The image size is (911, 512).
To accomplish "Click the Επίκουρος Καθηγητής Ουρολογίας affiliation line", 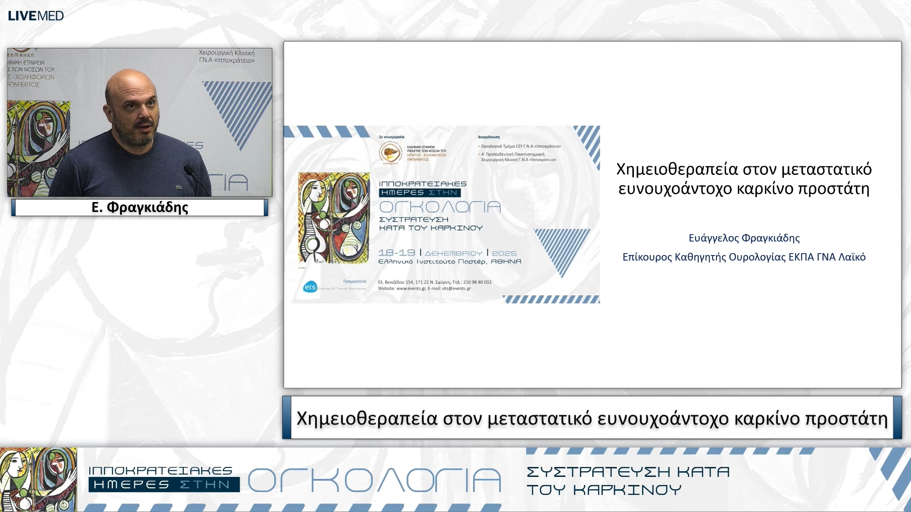I will point(744,257).
